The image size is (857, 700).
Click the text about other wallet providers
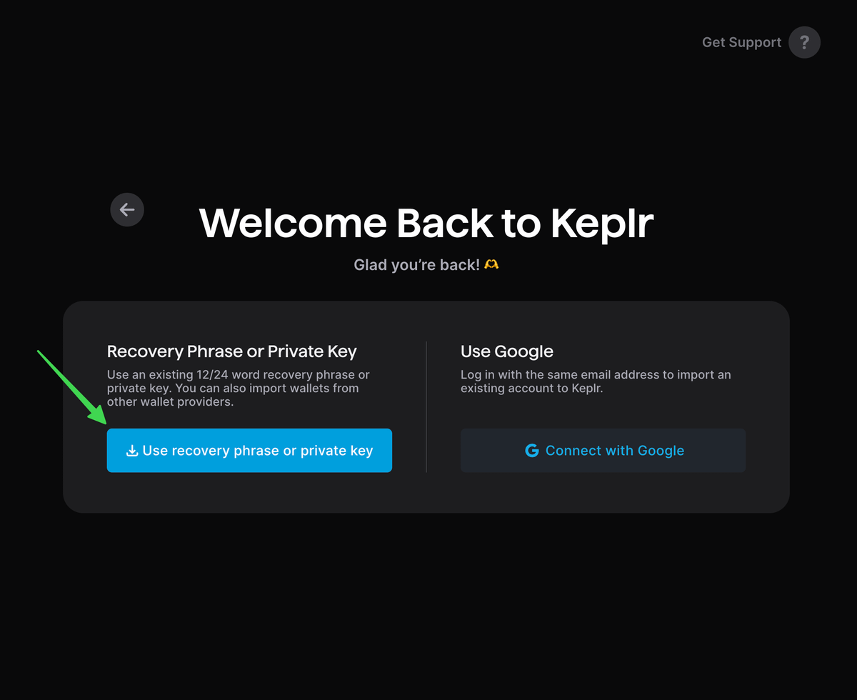[170, 401]
